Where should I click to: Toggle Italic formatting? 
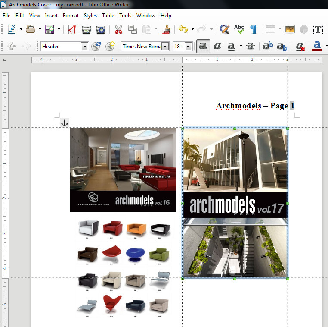click(217, 46)
